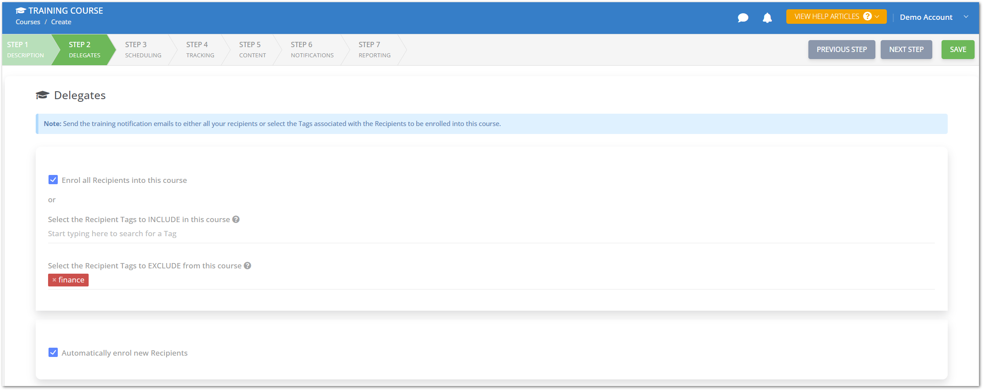Go to Step 7 Reporting
This screenshot has height=390, width=983.
tap(374, 49)
